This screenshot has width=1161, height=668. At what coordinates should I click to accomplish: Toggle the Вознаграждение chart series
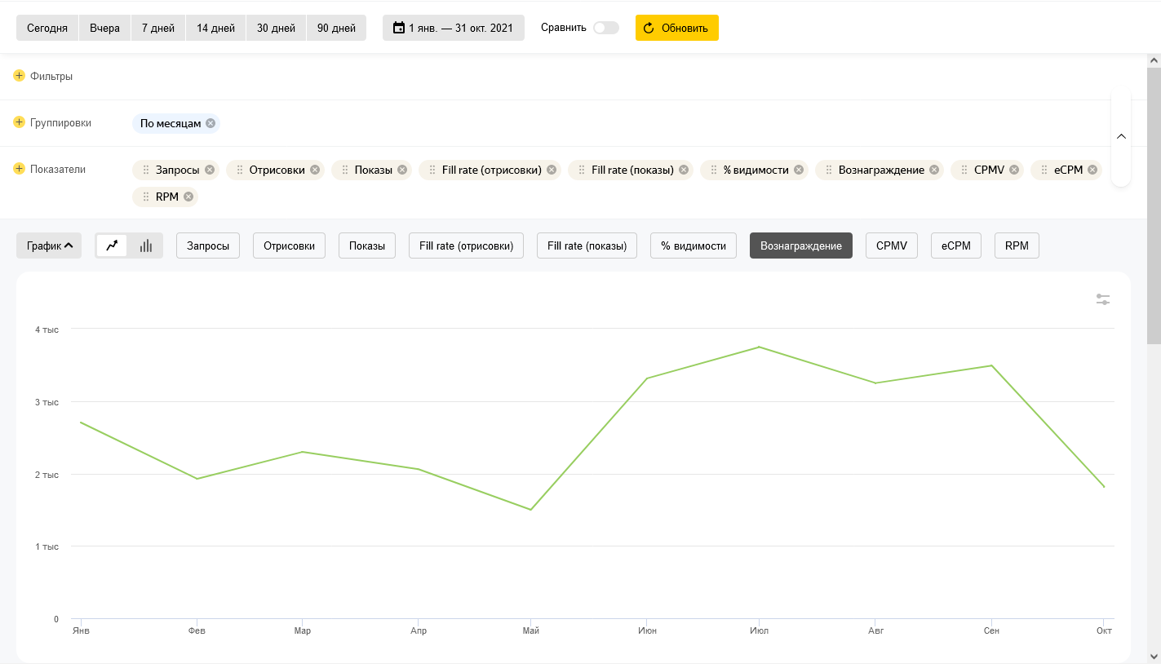pyautogui.click(x=800, y=246)
